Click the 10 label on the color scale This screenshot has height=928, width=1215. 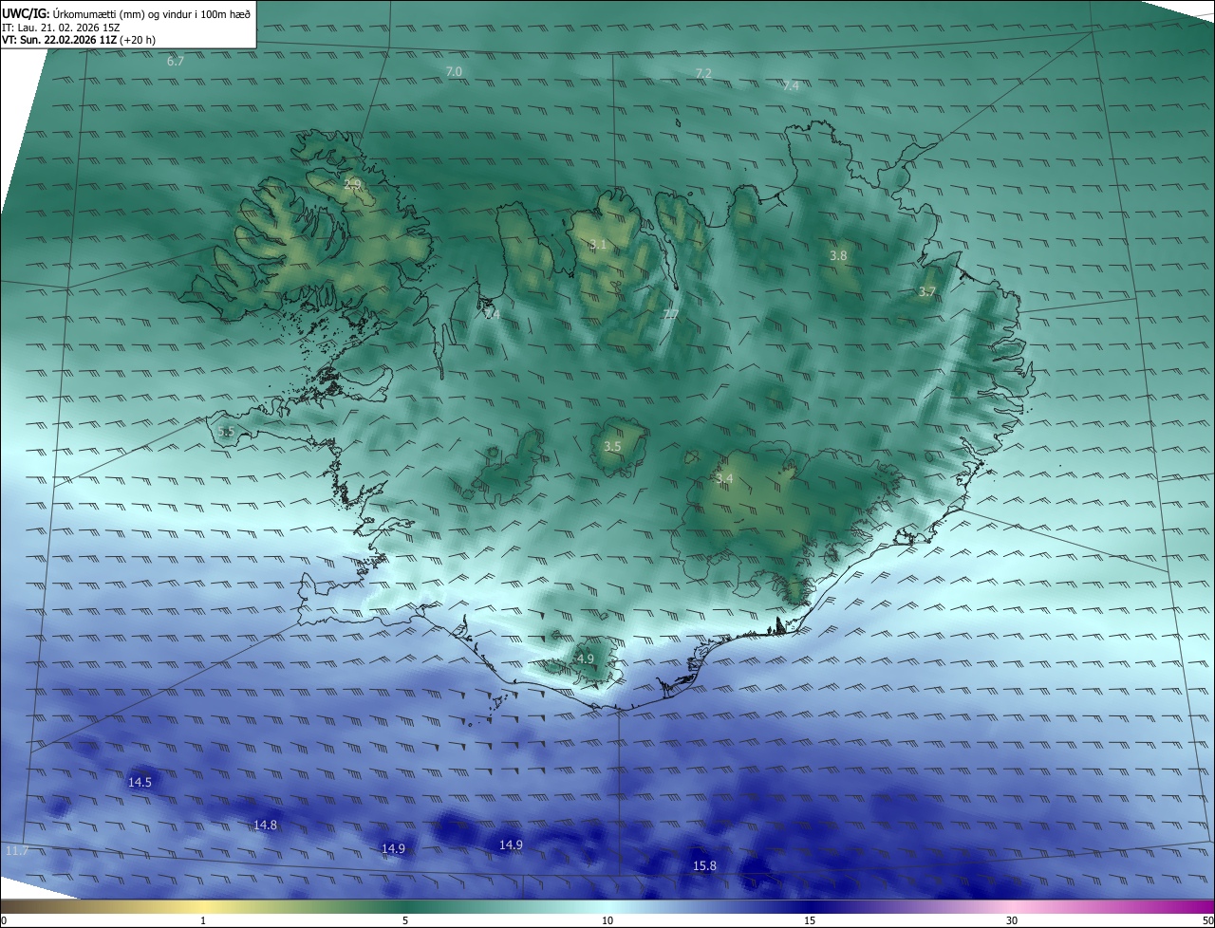tap(607, 920)
